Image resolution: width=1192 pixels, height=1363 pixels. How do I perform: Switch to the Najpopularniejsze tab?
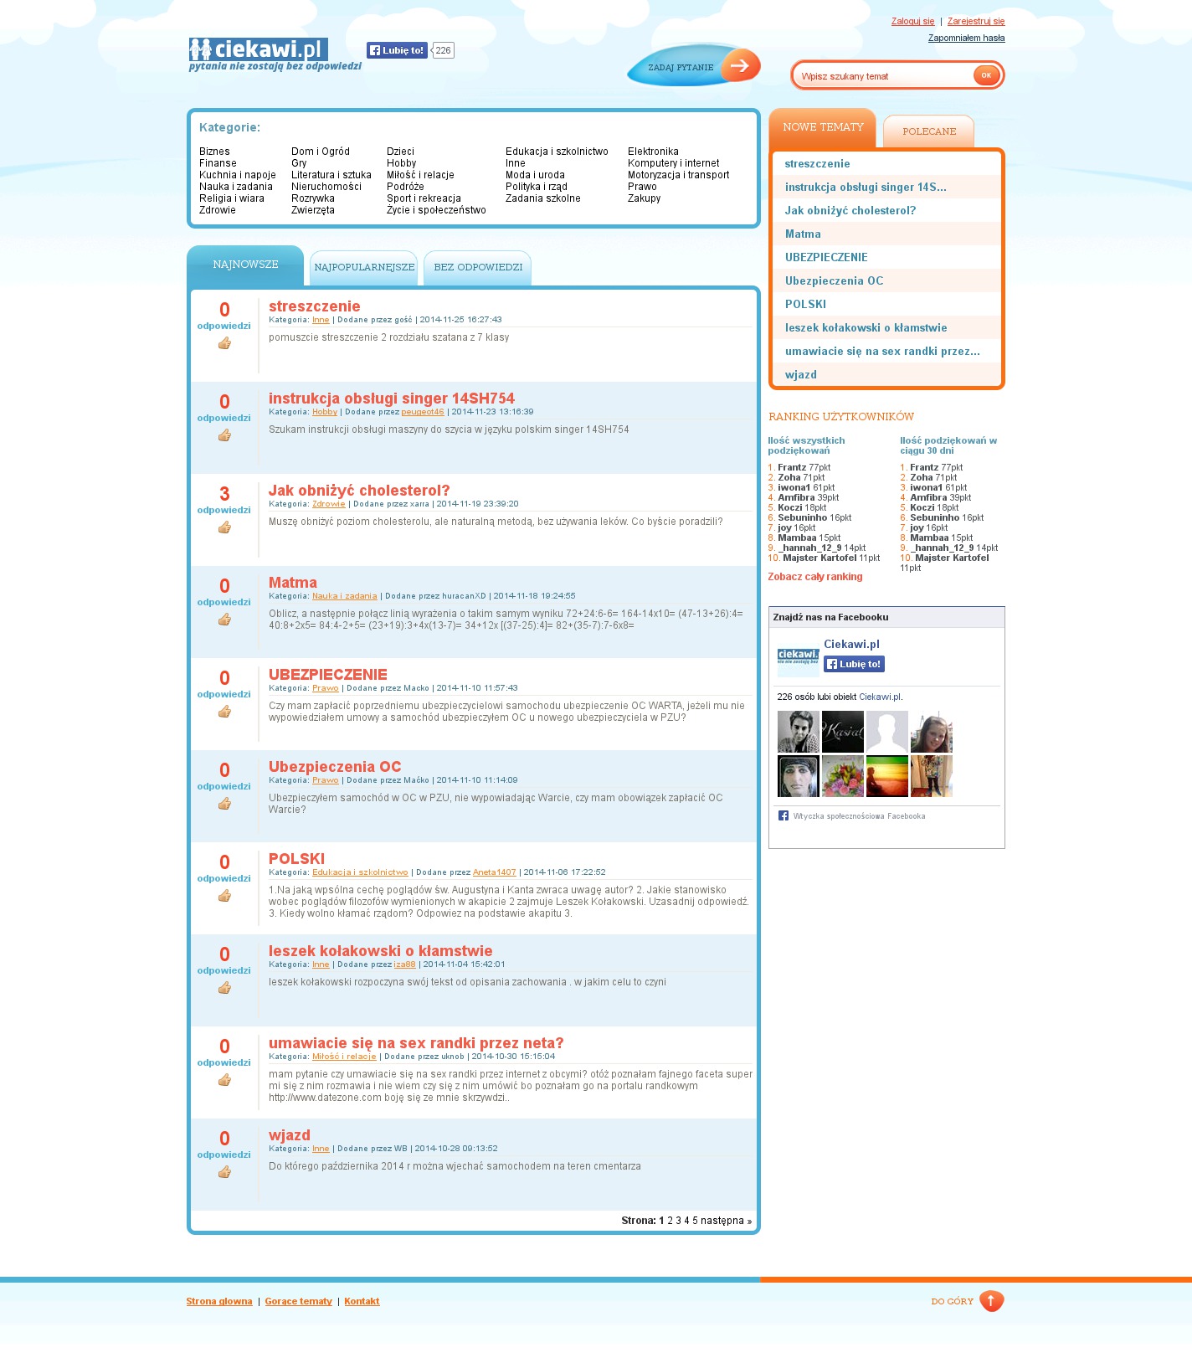click(x=364, y=267)
